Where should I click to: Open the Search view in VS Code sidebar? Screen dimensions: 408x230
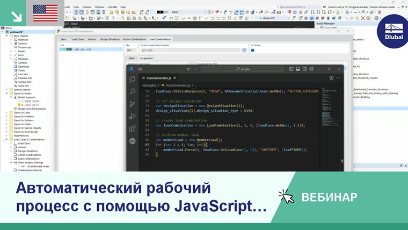(132, 91)
